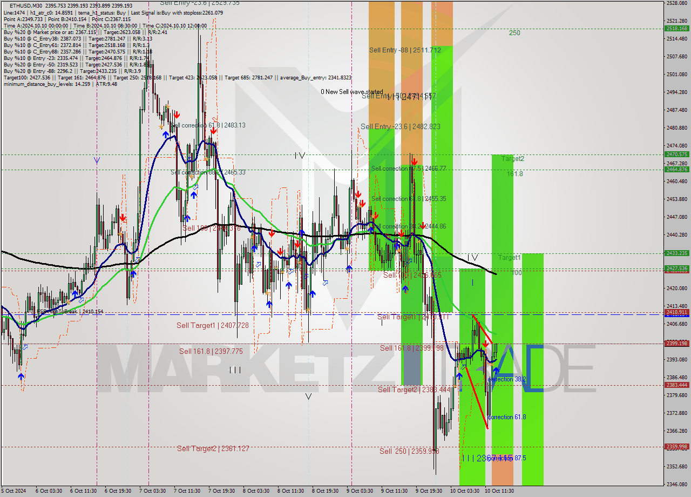The image size is (691, 497).
Task: Click 'Sell correction 61.8 | 2455.35' label
Action: (x=409, y=199)
